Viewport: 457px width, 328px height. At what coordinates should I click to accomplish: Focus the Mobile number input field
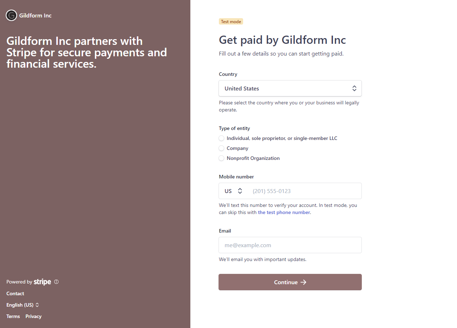305,191
